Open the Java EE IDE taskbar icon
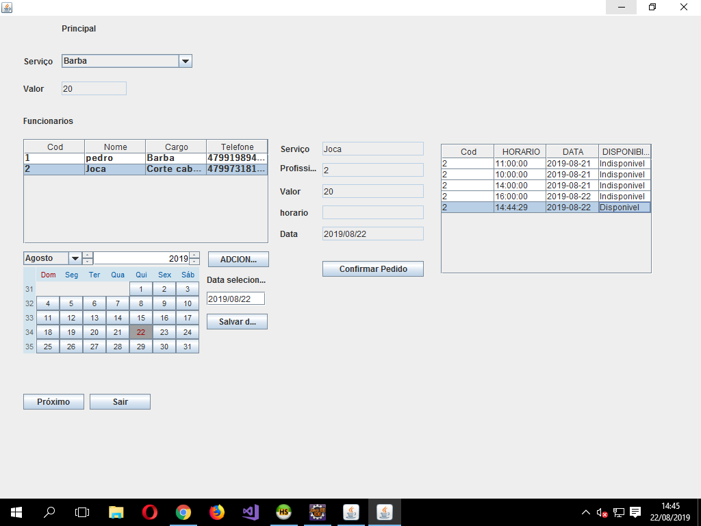 click(318, 512)
